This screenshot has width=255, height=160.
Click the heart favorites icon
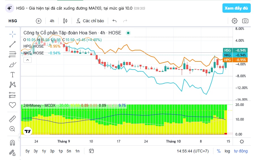[x=12, y=105]
